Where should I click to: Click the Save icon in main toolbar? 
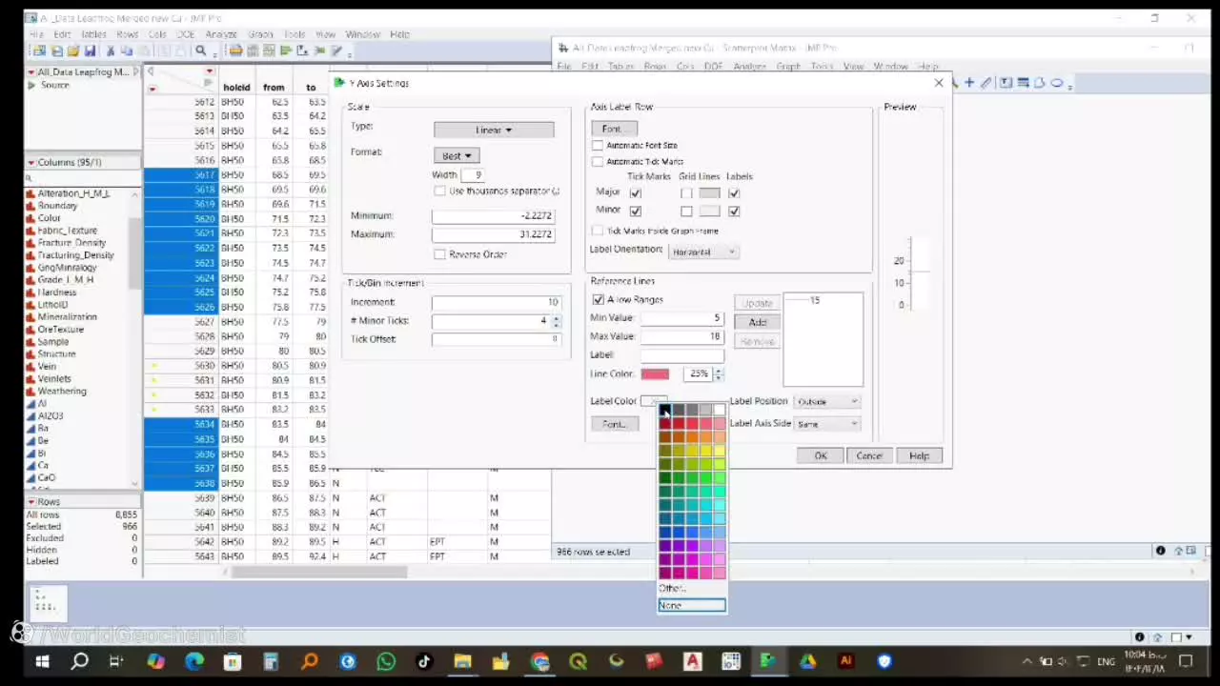(x=90, y=50)
